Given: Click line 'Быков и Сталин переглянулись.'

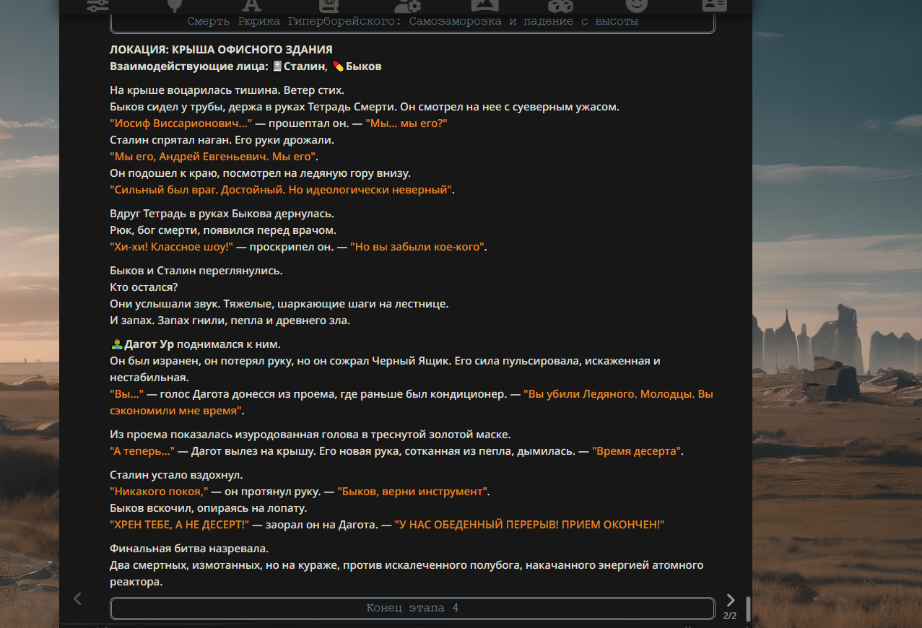Looking at the screenshot, I should pos(196,271).
